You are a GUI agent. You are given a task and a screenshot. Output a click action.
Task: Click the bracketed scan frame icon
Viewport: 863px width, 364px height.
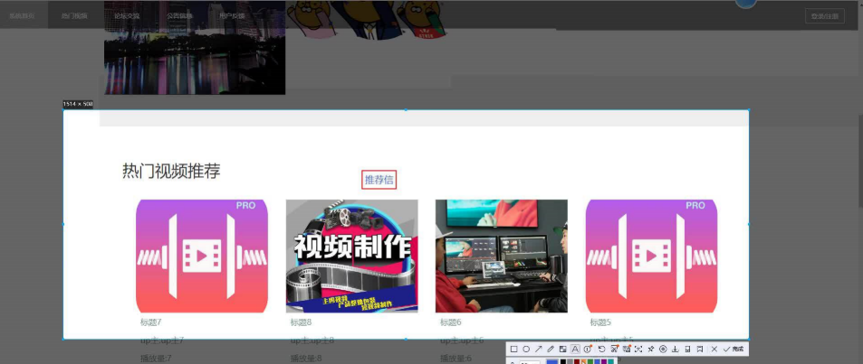pos(638,350)
